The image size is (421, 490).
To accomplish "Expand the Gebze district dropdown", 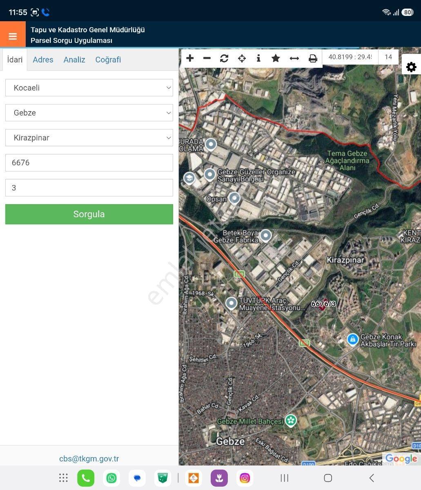I will coord(89,113).
